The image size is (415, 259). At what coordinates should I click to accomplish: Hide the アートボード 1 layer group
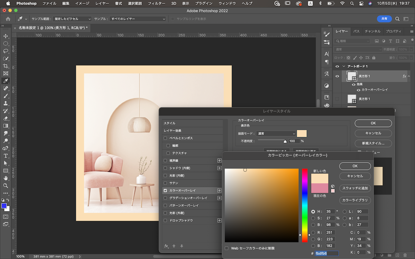tap(337, 66)
